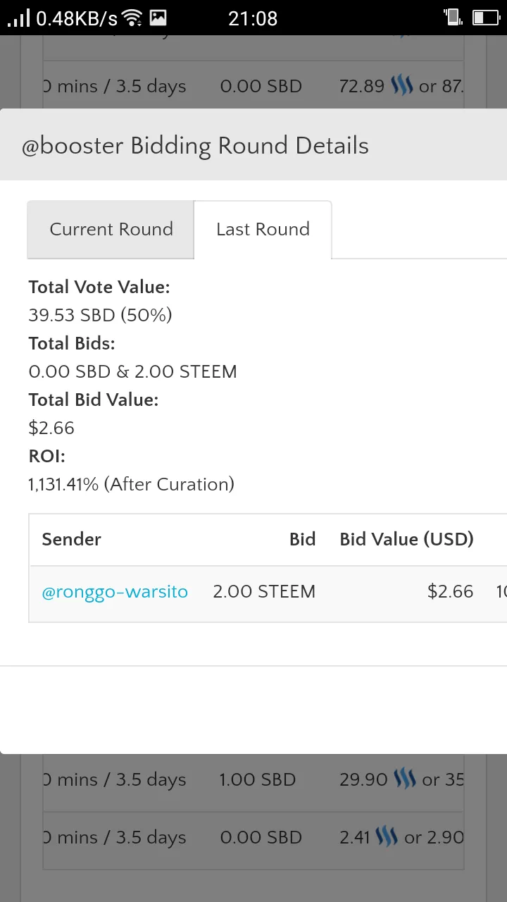Click the 2.00 STEEM bid cell
This screenshot has width=507, height=902.
(264, 592)
